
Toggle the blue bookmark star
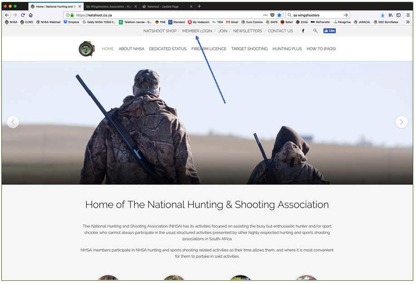[279, 15]
